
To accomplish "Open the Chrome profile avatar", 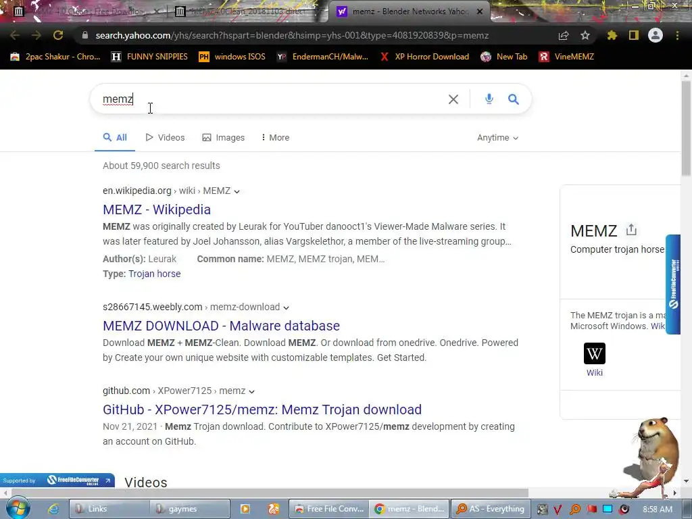I will click(x=656, y=35).
